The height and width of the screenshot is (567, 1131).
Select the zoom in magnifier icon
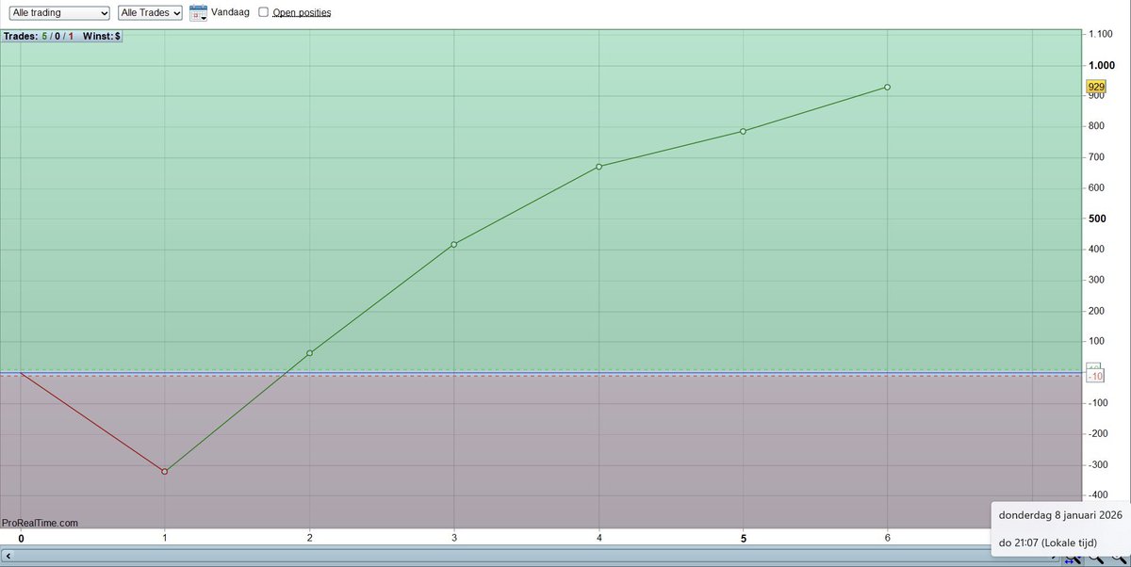(1096, 559)
